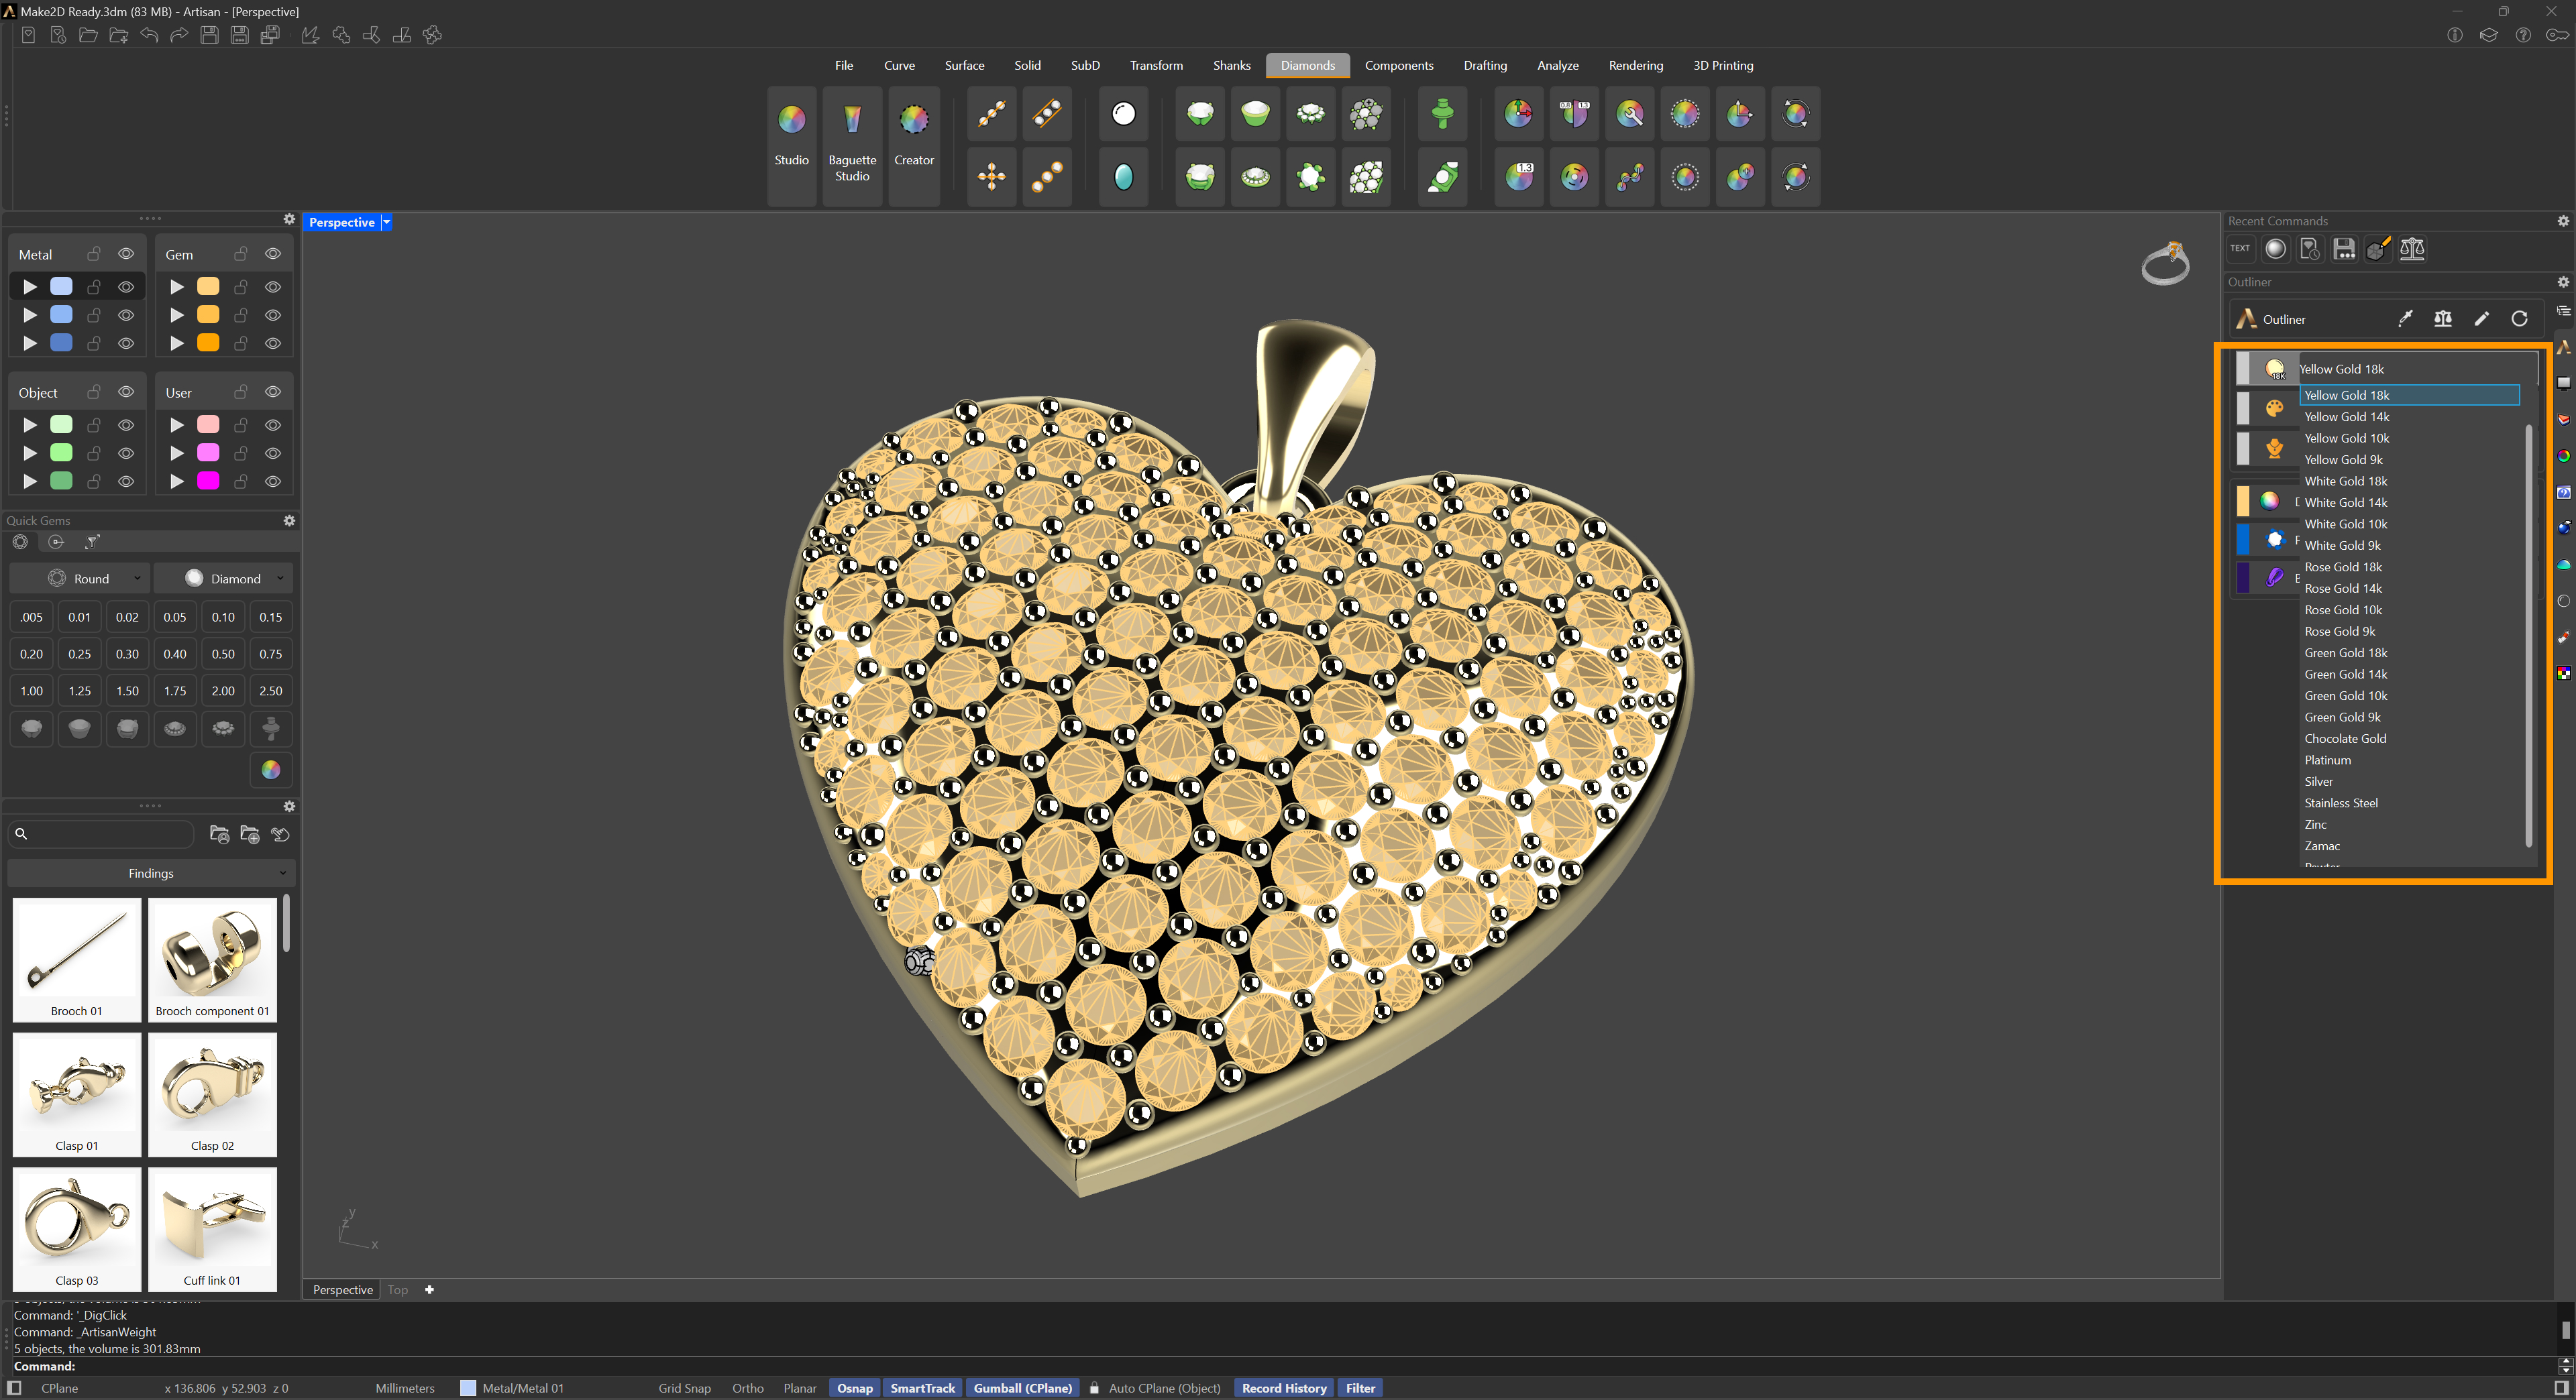Select the white pearl icon
The width and height of the screenshot is (2576, 1400).
(1123, 114)
